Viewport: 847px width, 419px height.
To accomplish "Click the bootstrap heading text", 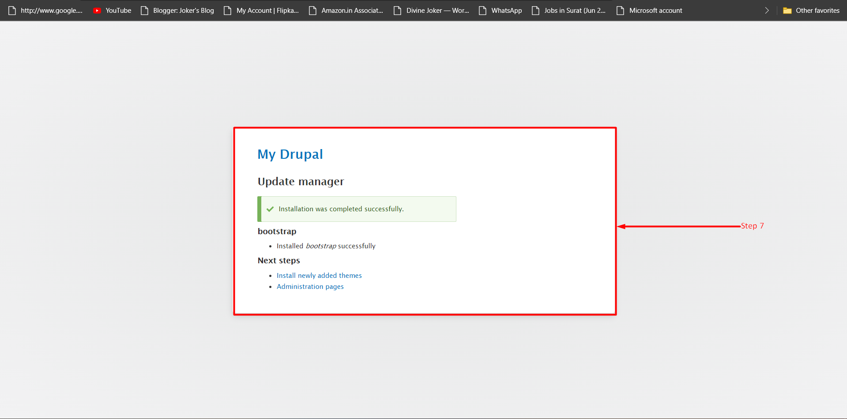I will tap(277, 232).
